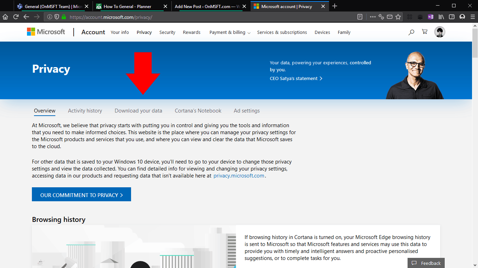The width and height of the screenshot is (478, 268).
Task: Open Security in the account nav
Action: coord(167,32)
